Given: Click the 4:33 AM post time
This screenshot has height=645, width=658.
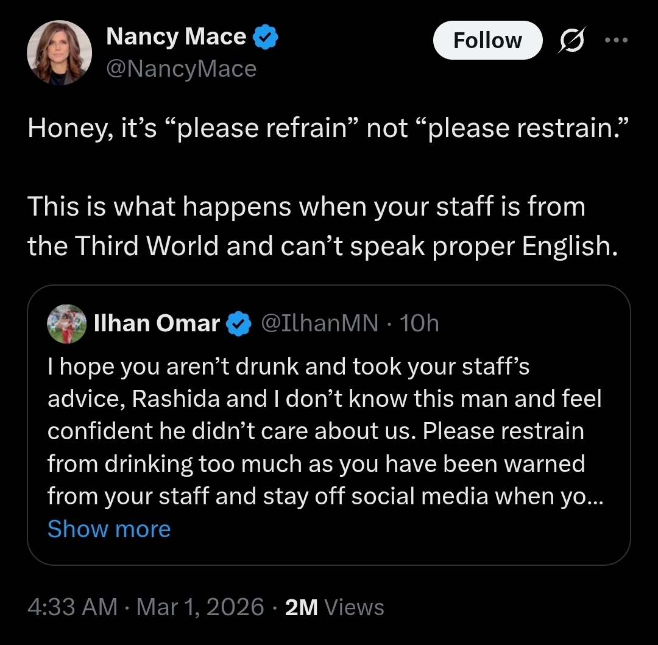Looking at the screenshot, I should [73, 607].
